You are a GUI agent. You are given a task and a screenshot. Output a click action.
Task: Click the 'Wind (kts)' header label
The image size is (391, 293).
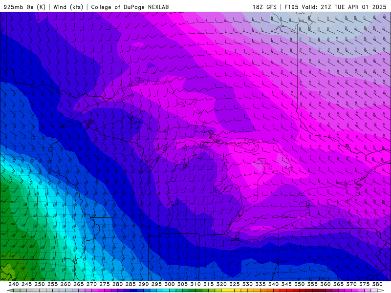coord(68,7)
